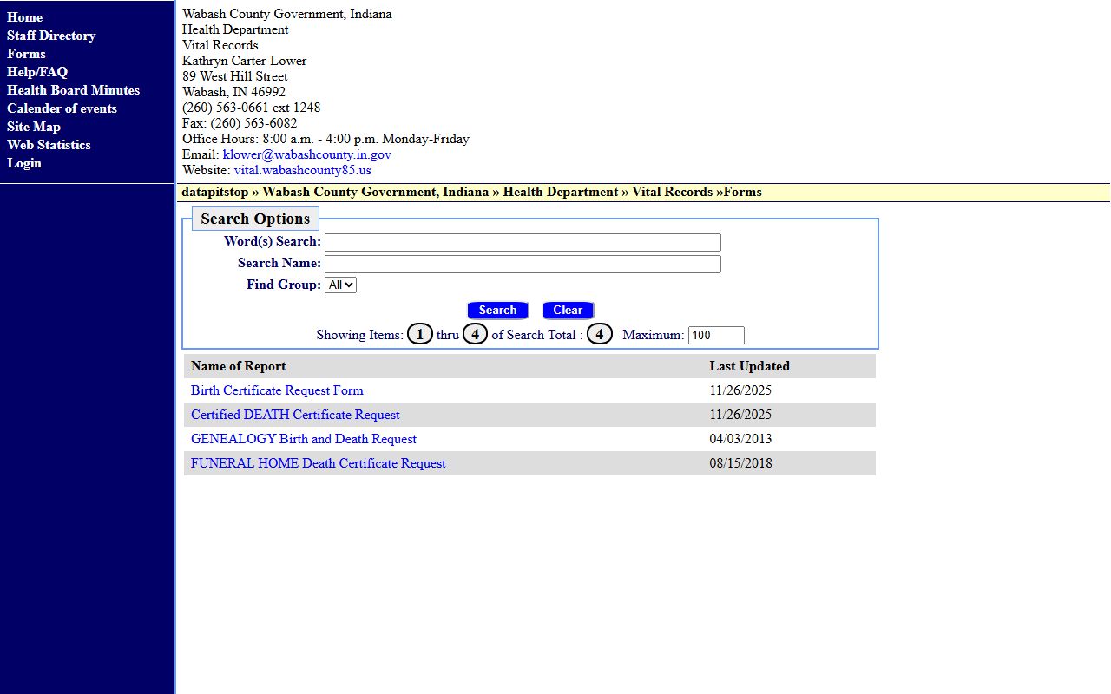The image size is (1111, 694).
Task: Go to Forms in sidebar menu
Action: [26, 54]
